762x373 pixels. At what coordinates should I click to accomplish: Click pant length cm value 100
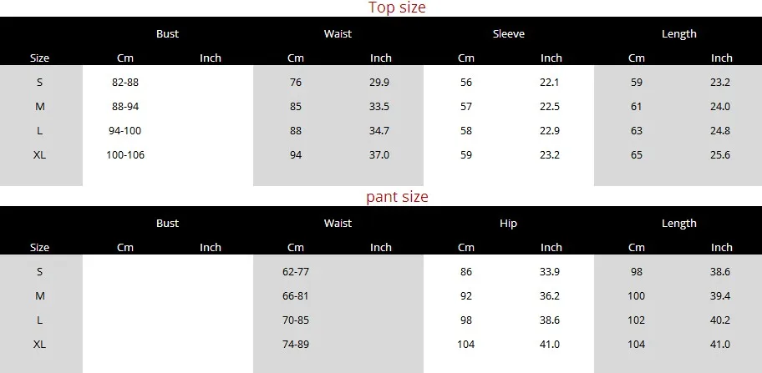click(x=636, y=296)
